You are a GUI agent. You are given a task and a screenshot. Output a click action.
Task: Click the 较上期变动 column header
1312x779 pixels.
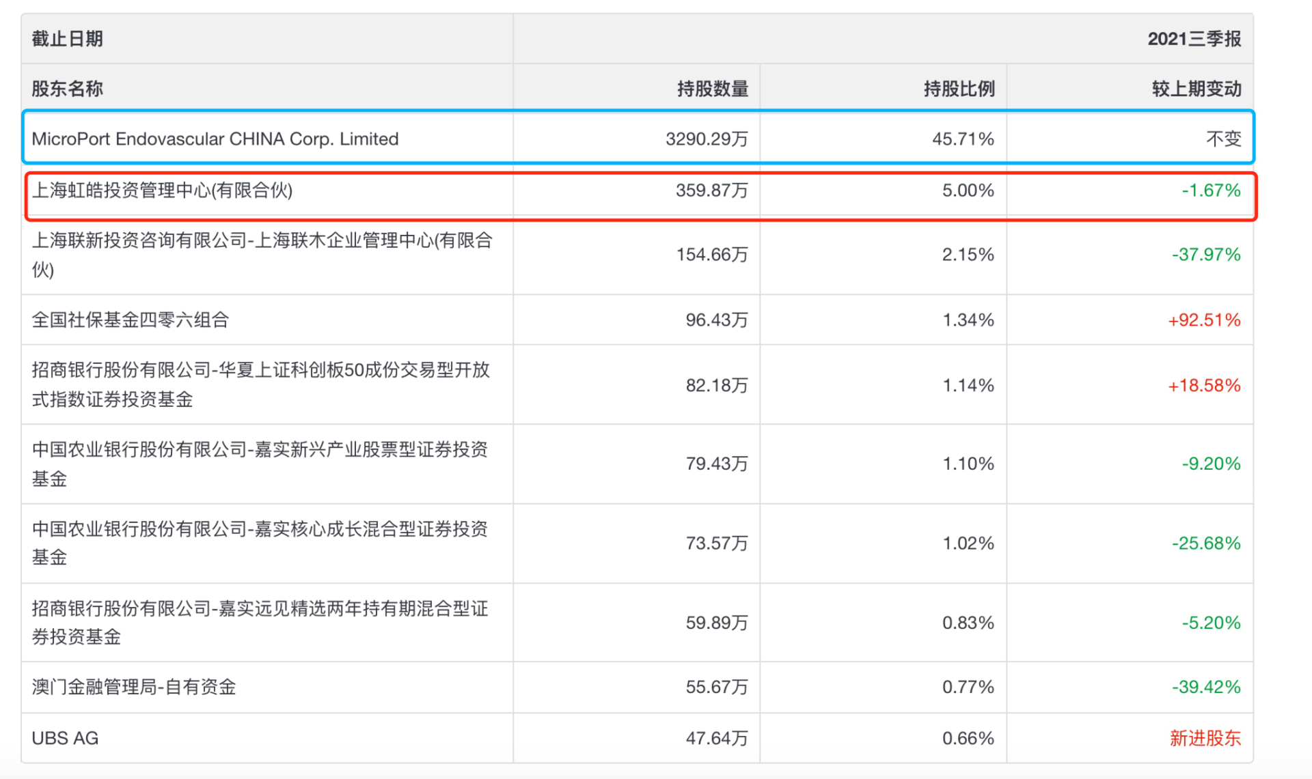[x=1196, y=89]
